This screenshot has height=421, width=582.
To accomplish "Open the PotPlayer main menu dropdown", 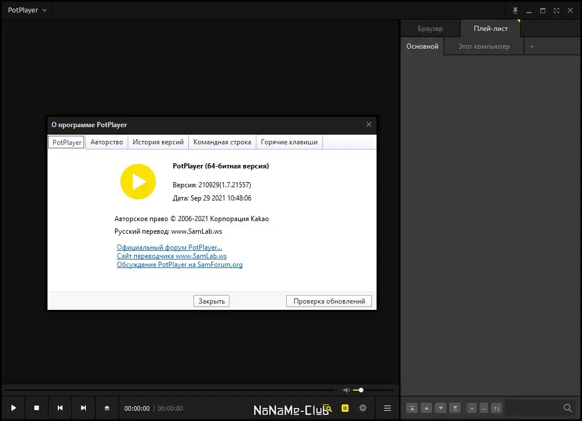I will click(x=27, y=10).
